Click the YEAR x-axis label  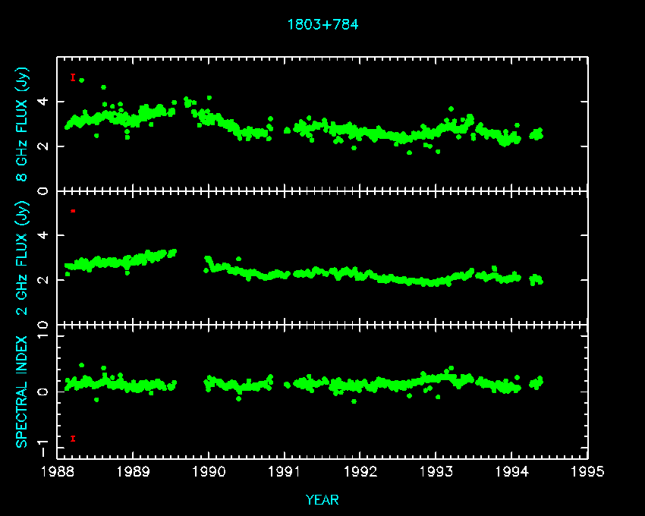pos(322,499)
